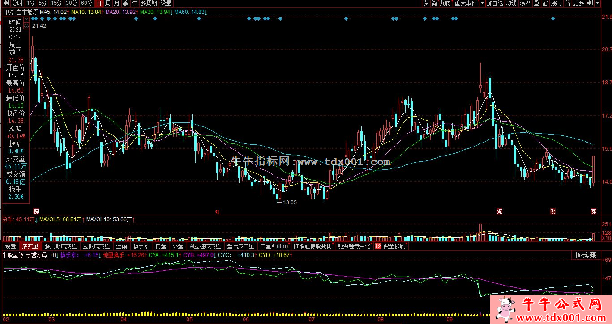
Task: Click the 涨 marker below chart
Action: pos(594,211)
